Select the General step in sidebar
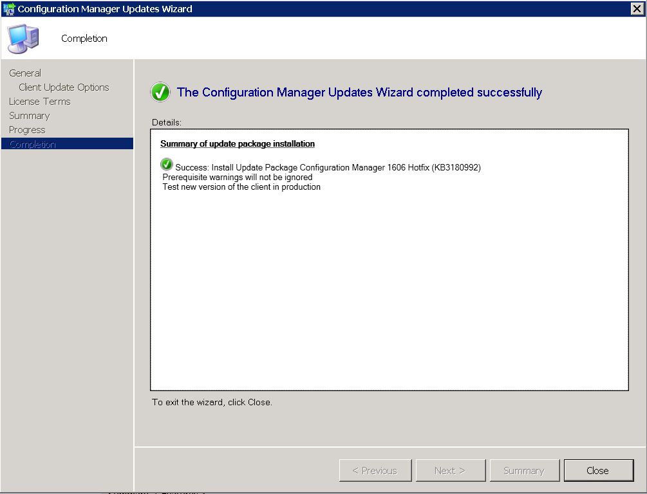Screen dimensions: 647x494 coord(25,73)
